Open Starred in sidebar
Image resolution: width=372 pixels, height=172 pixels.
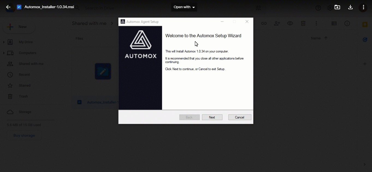click(25, 86)
